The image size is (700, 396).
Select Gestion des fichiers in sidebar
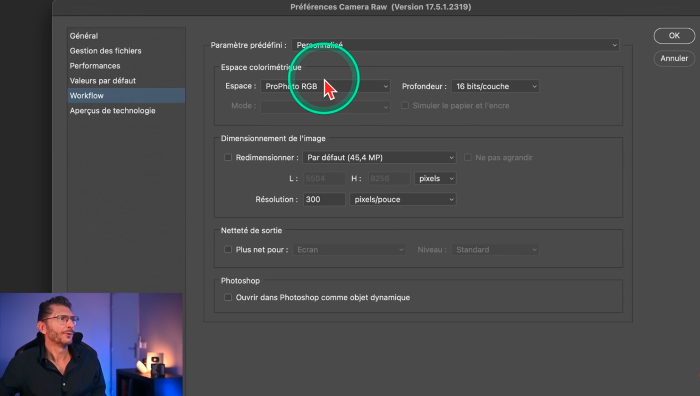105,51
